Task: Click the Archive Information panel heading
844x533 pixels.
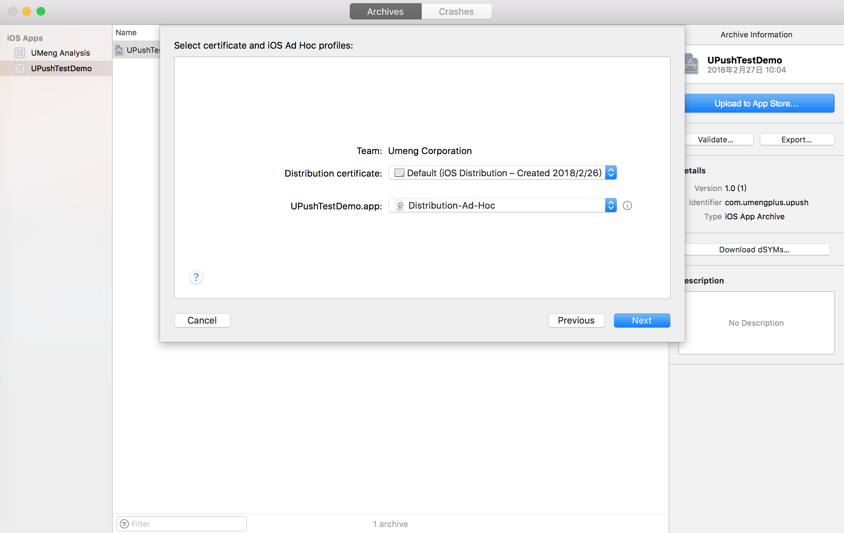Action: tap(756, 35)
